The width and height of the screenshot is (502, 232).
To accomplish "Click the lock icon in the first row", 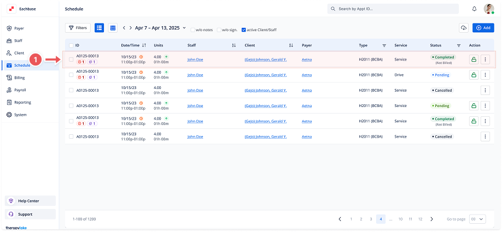I will pos(473,60).
